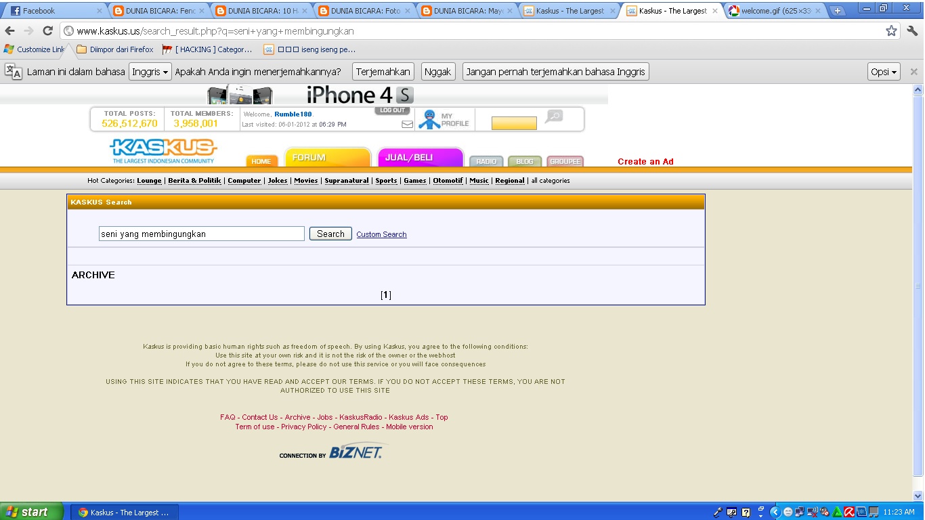
Task: Open the GROUPEE navigation tab
Action: [565, 161]
